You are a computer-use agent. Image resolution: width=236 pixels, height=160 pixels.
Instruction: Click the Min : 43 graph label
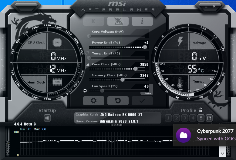point(25,129)
